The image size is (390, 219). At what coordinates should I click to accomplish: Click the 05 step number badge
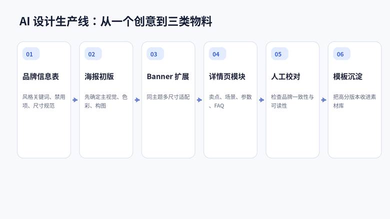(279, 54)
